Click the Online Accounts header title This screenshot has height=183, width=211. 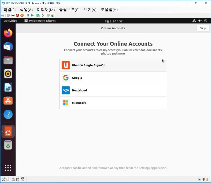113,28
